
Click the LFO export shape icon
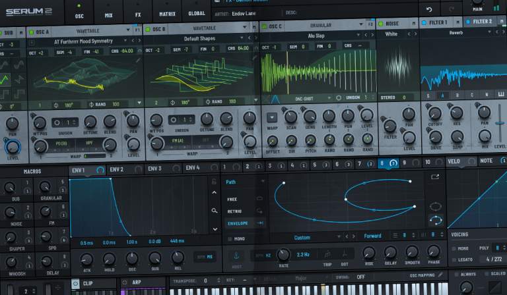[x=435, y=176]
